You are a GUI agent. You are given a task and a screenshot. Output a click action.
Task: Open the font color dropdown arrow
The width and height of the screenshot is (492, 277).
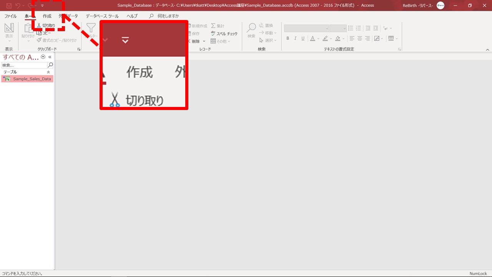point(319,38)
